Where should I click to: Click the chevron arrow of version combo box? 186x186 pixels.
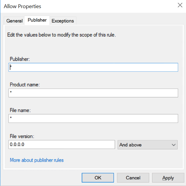click(174, 145)
